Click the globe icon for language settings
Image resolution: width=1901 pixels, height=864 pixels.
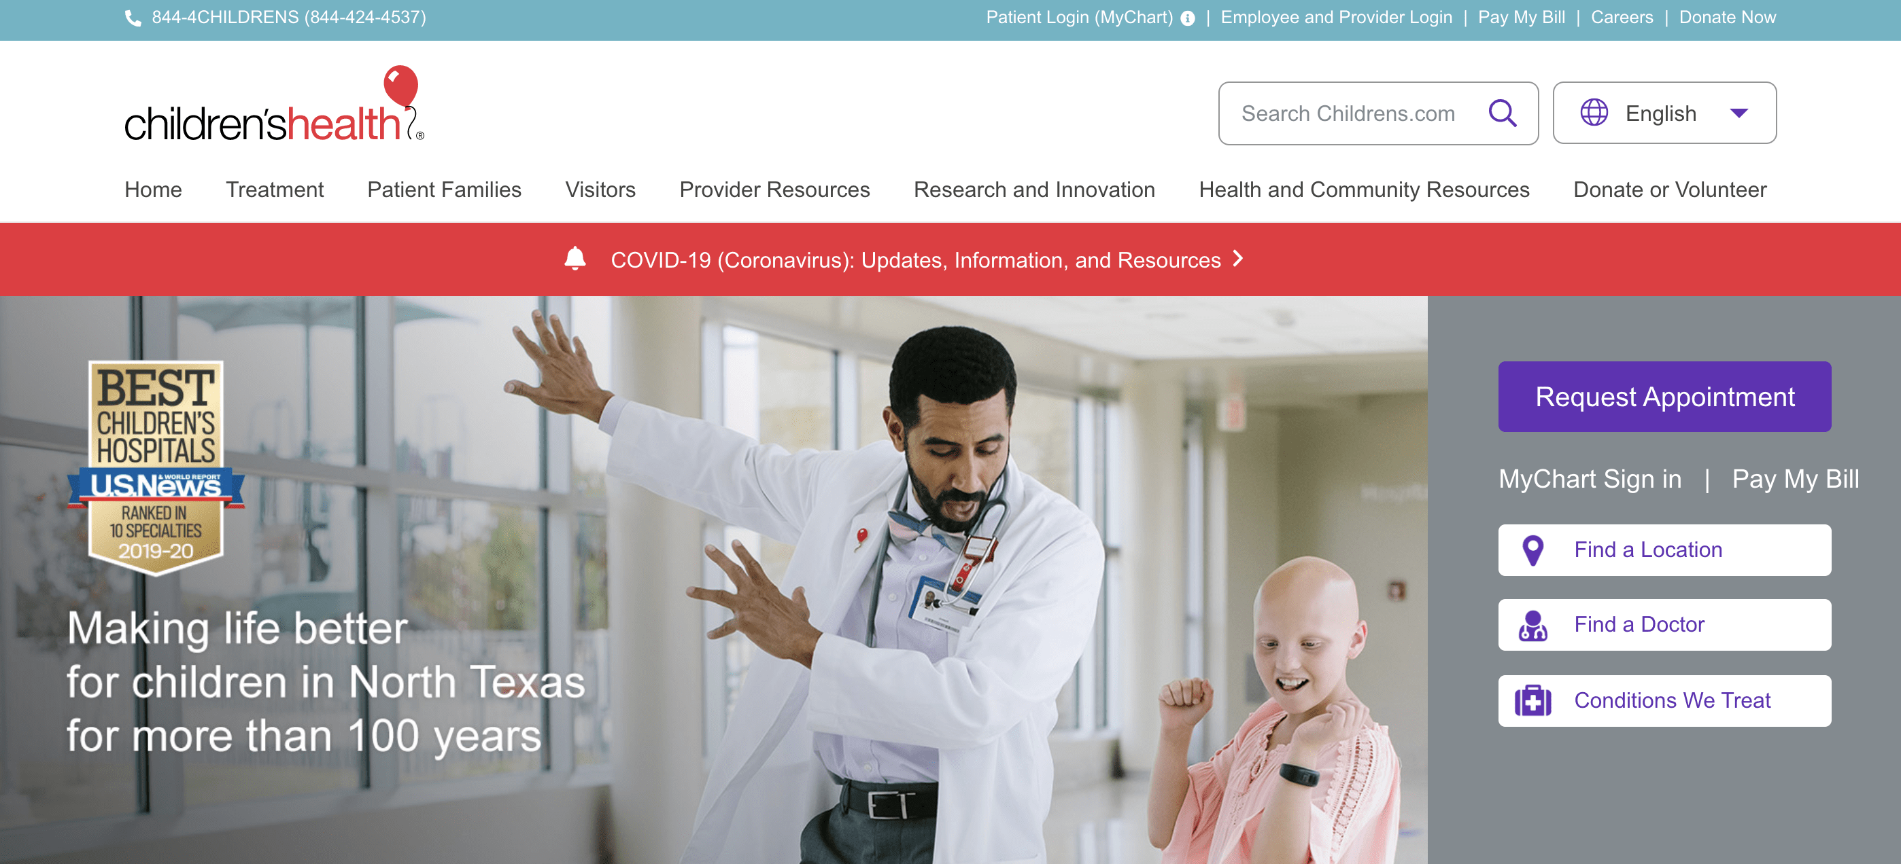(x=1593, y=113)
